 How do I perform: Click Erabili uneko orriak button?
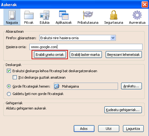click(x=50, y=55)
